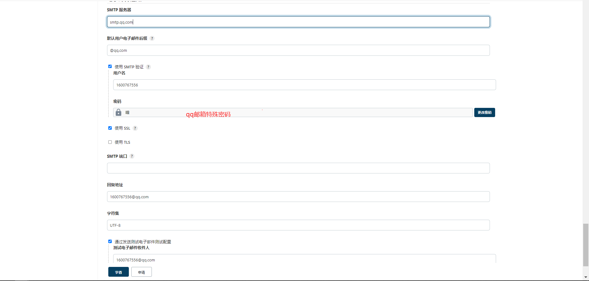Click the 字符集 UTF-8 input field
The width and height of the screenshot is (589, 281).
click(298, 225)
